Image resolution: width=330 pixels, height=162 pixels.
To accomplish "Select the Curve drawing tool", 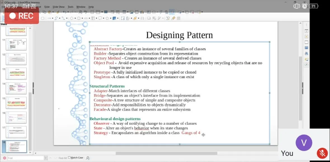I will point(56,18).
